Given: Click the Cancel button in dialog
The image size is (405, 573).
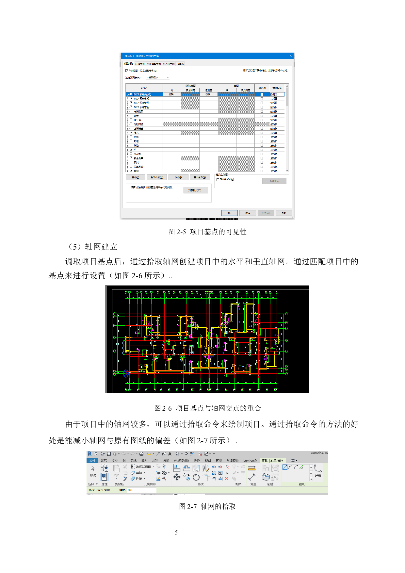Looking at the screenshot, I should (x=248, y=213).
